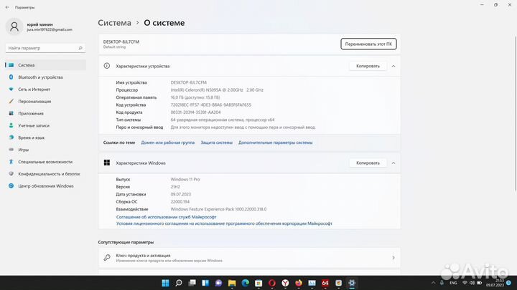The image size is (517, 290).
Task: Open AIDA64 red icon in taskbar
Action: [x=325, y=283]
